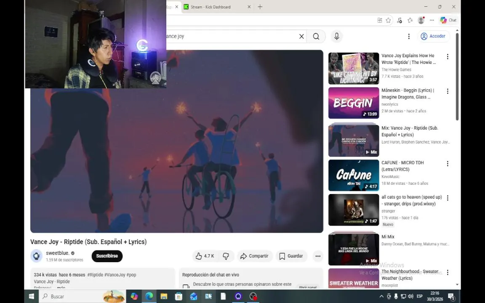Click the #pop hashtag
The height and width of the screenshot is (303, 485).
tap(131, 274)
